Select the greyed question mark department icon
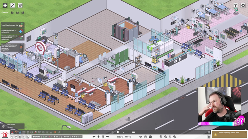248x139 pixels. pos(31,132)
